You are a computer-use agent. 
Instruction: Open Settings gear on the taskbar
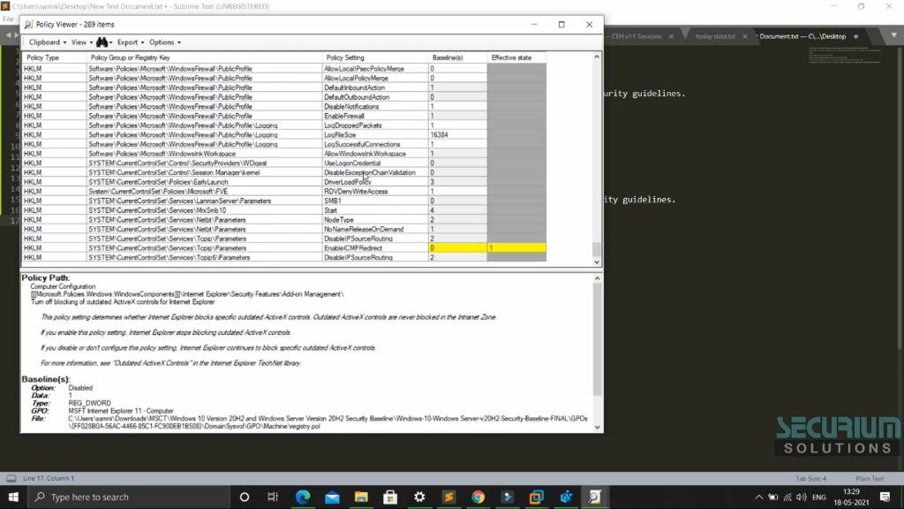[x=419, y=497]
